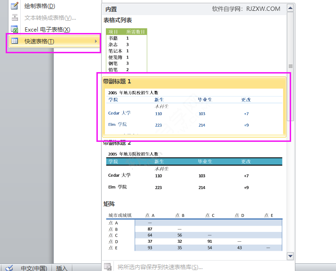Click the 内置 gallery header text
Screen dimensions: 336x271
[111, 9]
